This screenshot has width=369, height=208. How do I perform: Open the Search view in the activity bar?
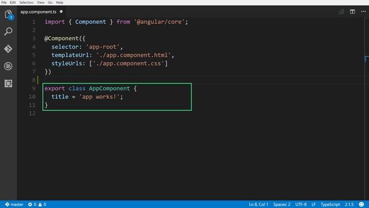coord(8,31)
